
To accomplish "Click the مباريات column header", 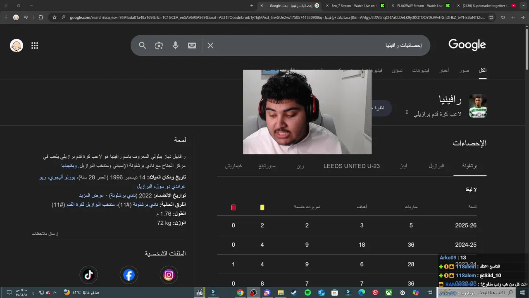I will [411, 207].
